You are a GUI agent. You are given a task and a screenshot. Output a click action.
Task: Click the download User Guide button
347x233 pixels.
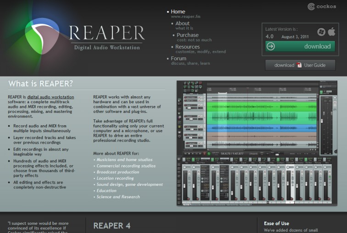tap(300, 65)
